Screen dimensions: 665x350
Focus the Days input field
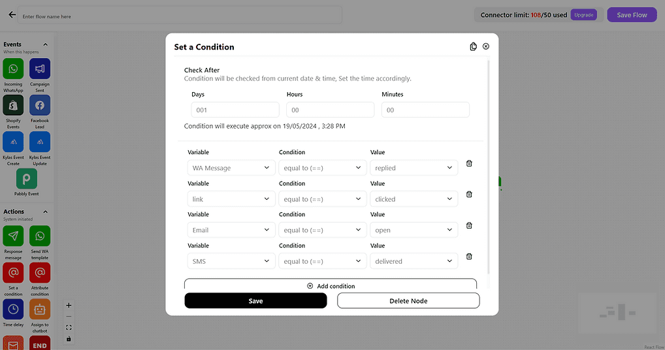(235, 110)
